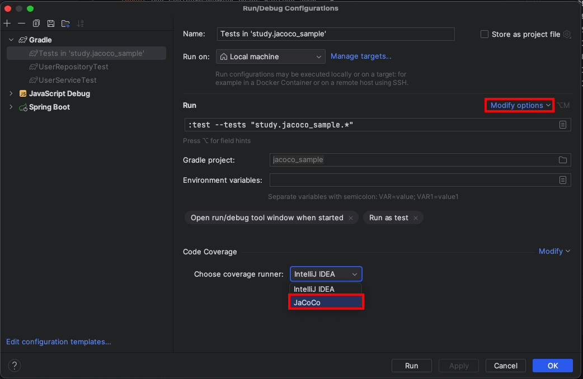Click the 'Run as test' tag label
The width and height of the screenshot is (583, 379).
[388, 218]
